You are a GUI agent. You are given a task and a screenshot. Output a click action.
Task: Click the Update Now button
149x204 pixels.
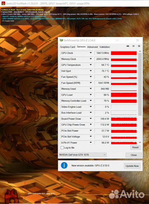(132, 166)
